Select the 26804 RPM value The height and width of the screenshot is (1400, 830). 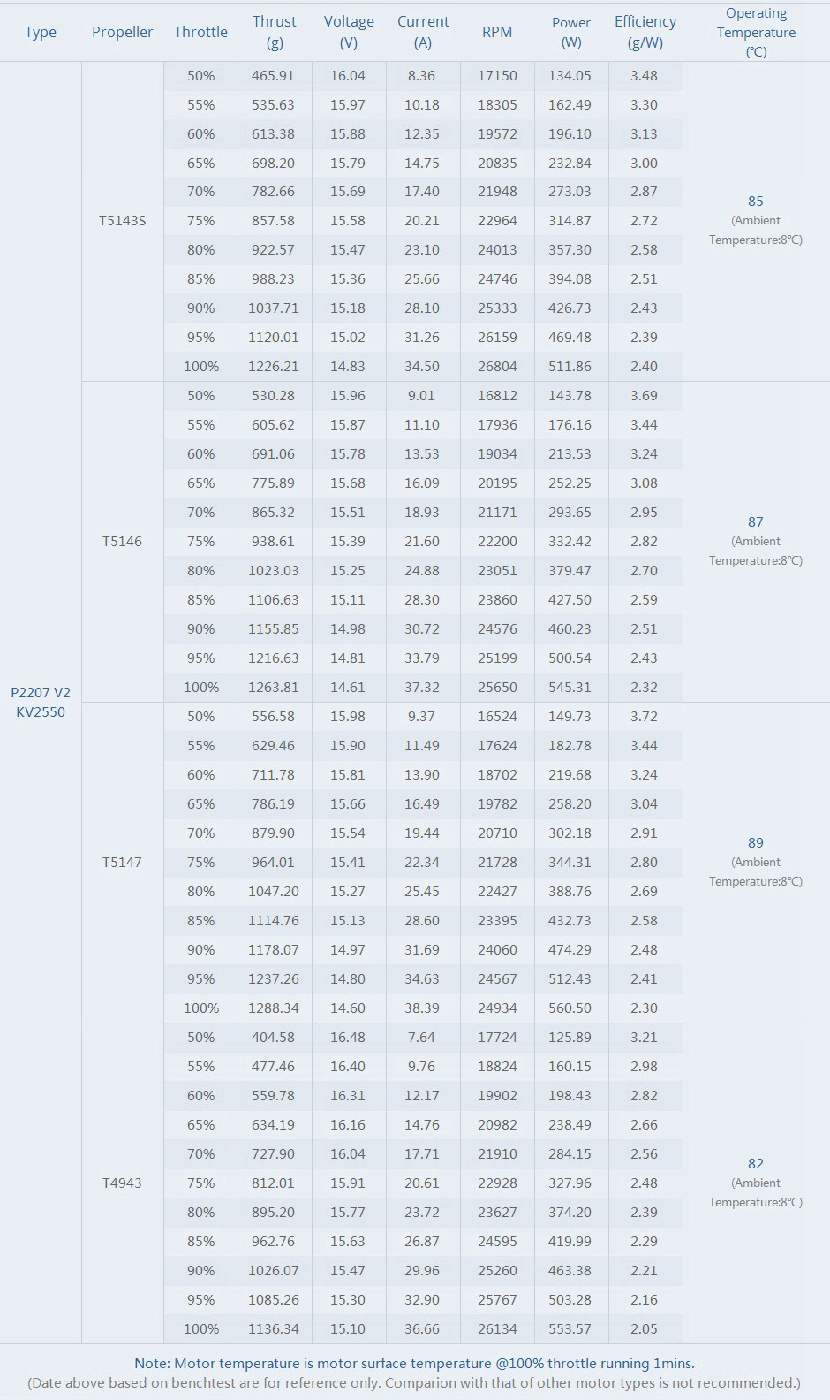497,367
